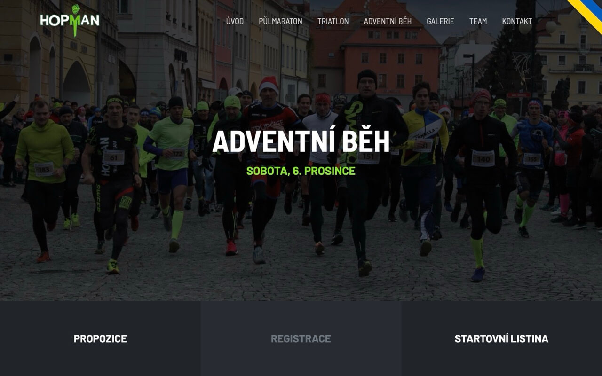Click the Ukraine flag corner ribbon
This screenshot has height=376, width=602.
(x=586, y=14)
